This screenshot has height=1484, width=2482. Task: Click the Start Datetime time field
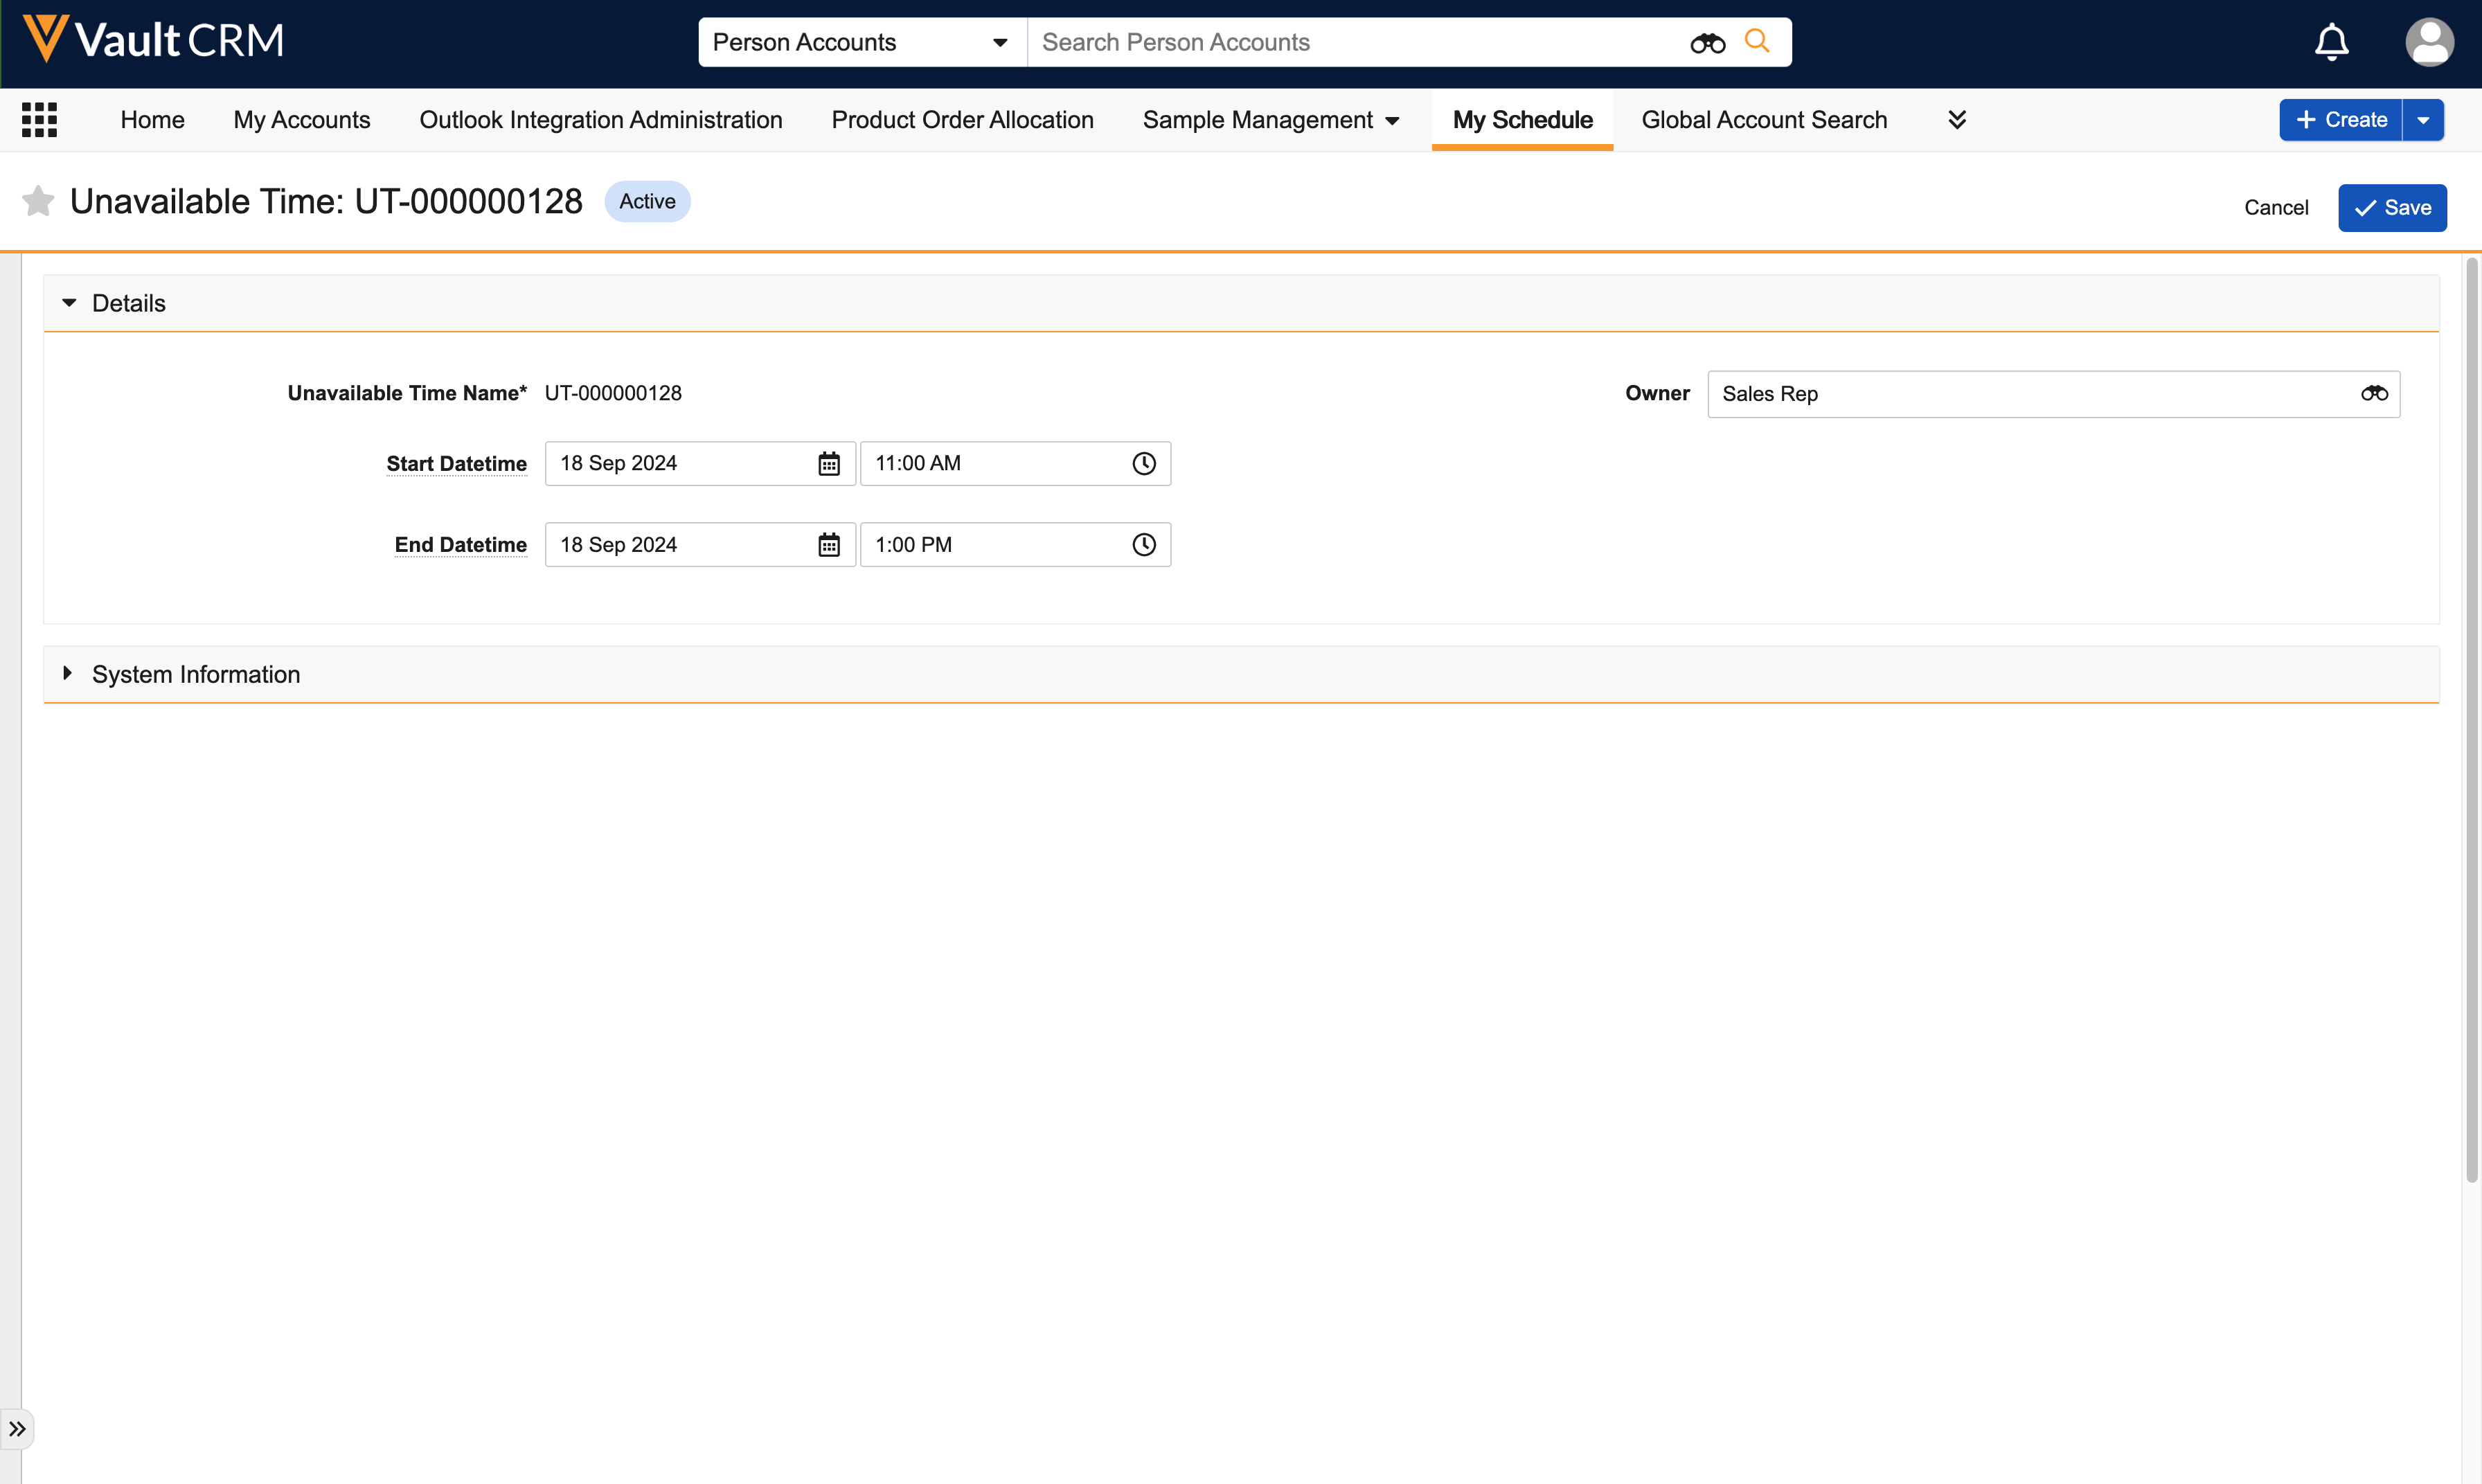tap(995, 464)
